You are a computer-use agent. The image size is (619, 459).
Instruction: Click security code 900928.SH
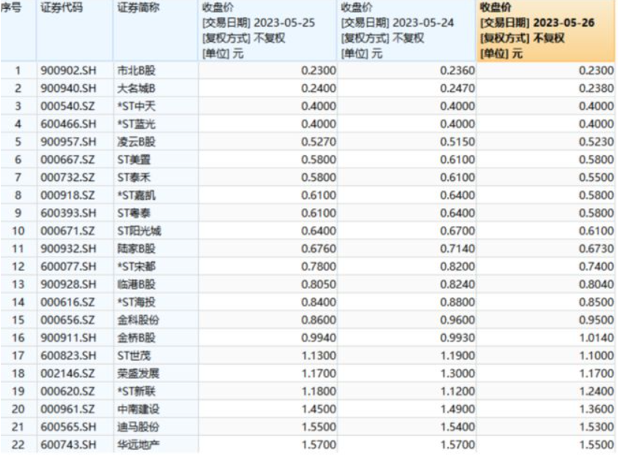pyautogui.click(x=68, y=285)
